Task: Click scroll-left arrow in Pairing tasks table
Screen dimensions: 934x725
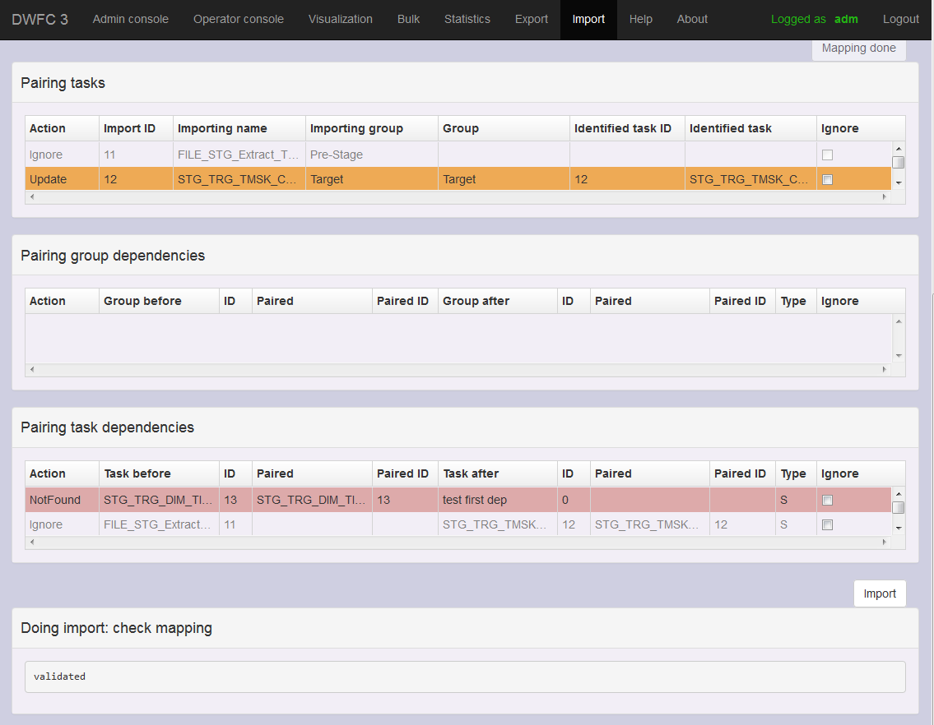Action: (x=32, y=197)
